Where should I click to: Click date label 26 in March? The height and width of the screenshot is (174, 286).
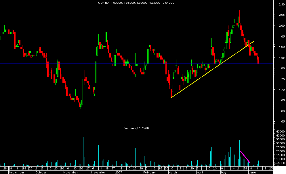(192, 169)
